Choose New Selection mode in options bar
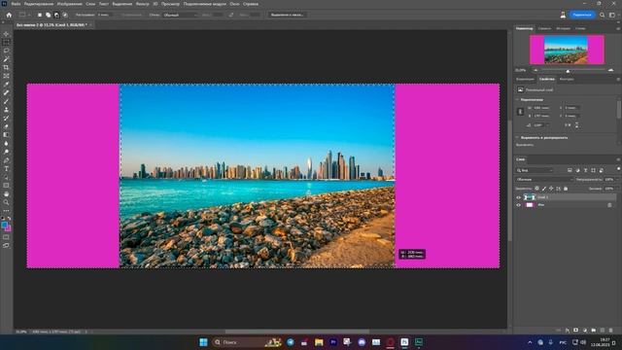Viewport: 622px width, 350px height. coord(39,15)
